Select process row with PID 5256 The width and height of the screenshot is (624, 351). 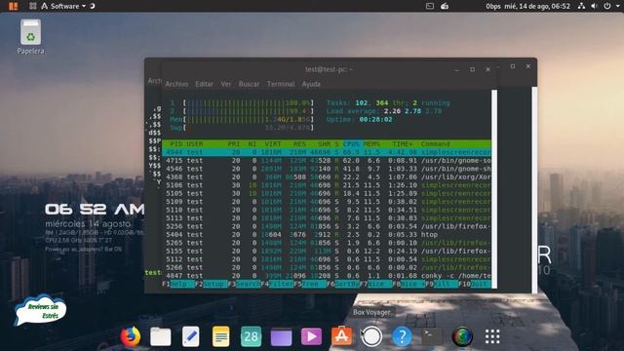pyautogui.click(x=327, y=226)
